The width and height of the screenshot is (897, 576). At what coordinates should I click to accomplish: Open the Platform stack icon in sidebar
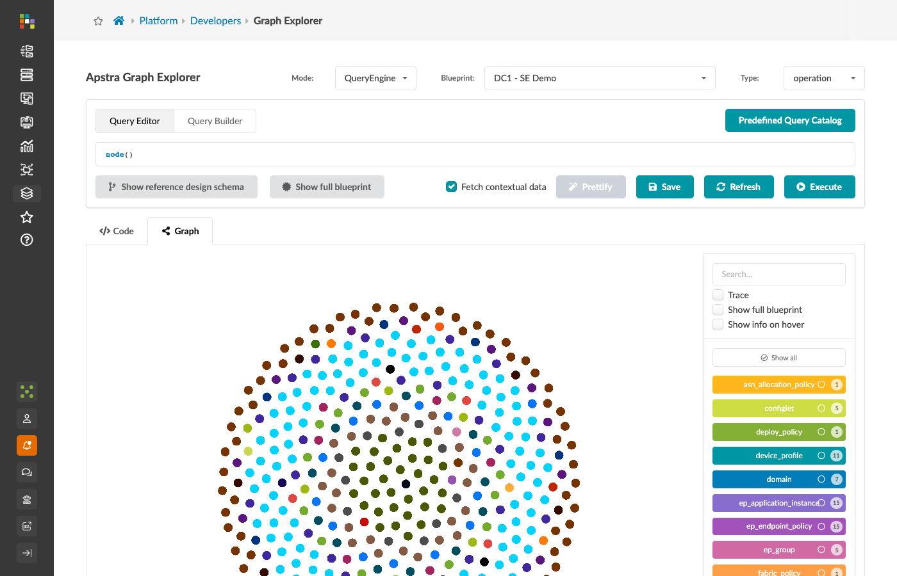point(27,193)
